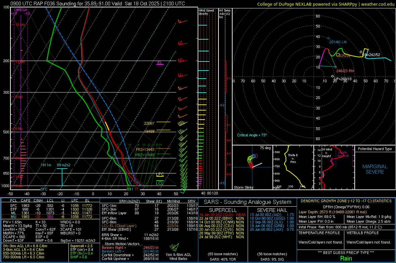Click the K = 33 index value
The width and height of the screenshot is (396, 263).
coord(41,222)
